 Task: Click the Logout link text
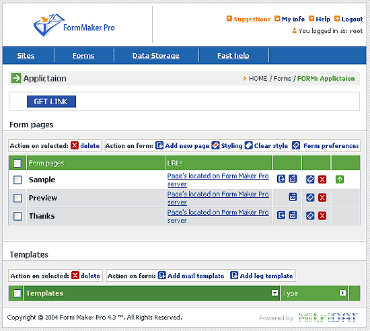352,19
